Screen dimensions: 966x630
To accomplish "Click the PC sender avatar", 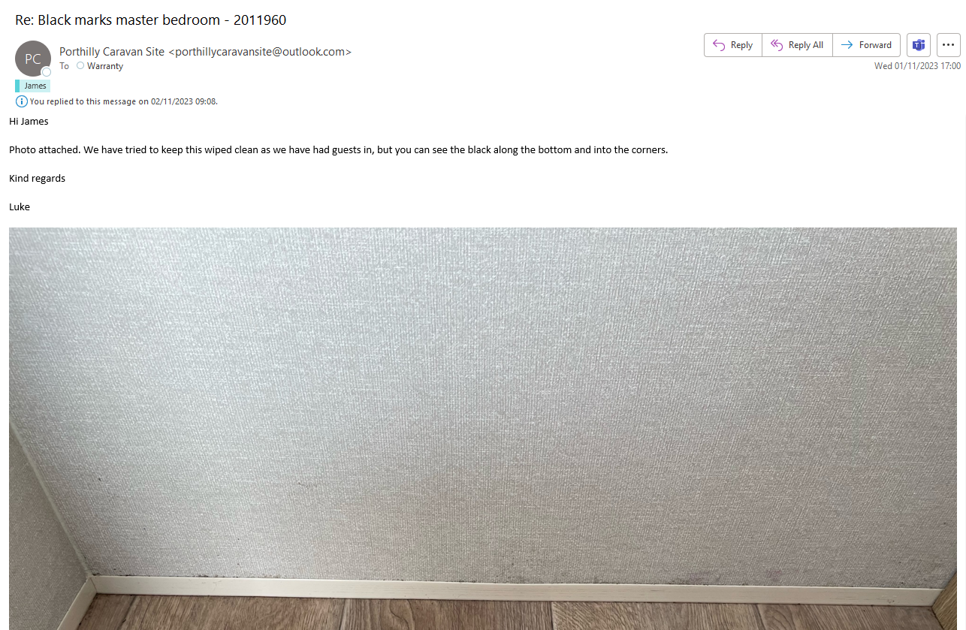I will 33,59.
